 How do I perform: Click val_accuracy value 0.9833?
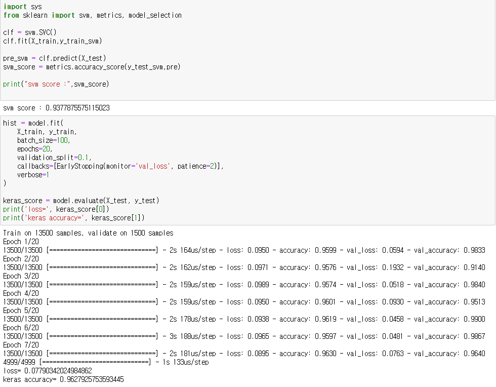(x=475, y=250)
